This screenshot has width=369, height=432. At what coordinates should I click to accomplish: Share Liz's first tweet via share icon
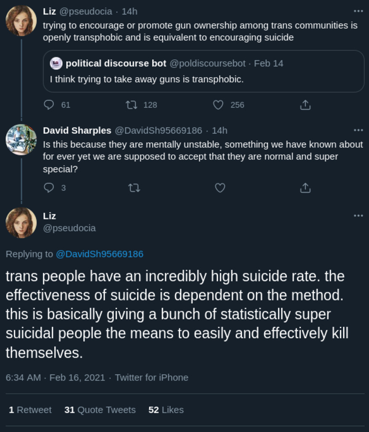(305, 105)
